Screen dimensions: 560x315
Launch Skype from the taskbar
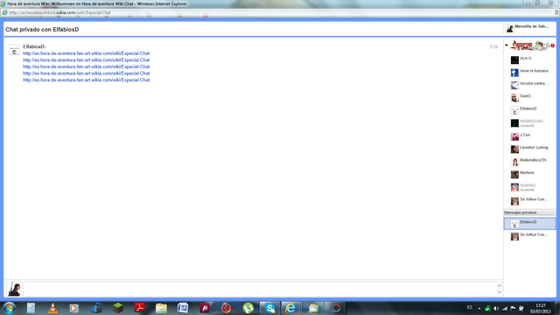269,308
